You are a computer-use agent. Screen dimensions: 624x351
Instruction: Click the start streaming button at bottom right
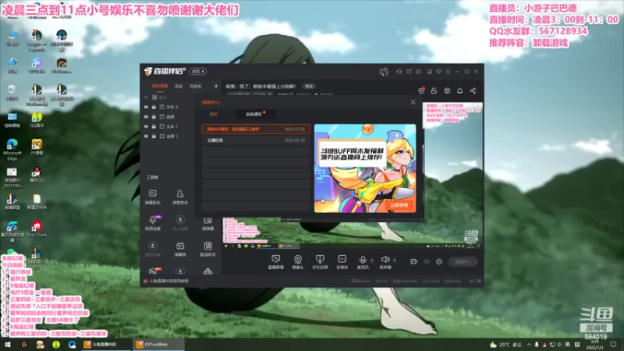click(x=463, y=261)
